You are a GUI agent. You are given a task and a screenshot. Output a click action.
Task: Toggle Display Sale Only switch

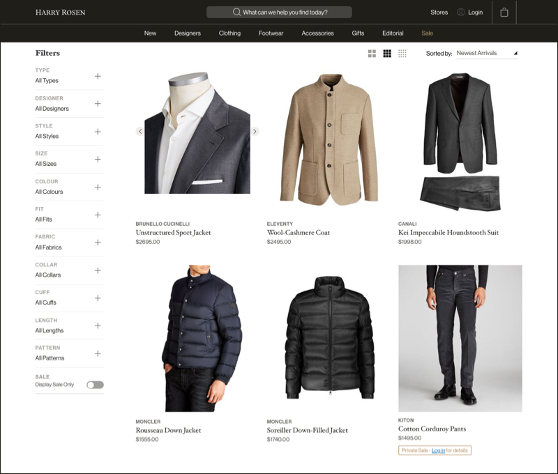(x=95, y=385)
